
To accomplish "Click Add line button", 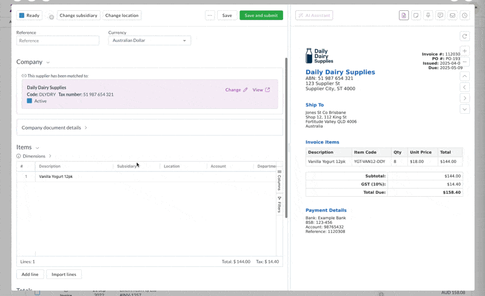I will (x=30, y=274).
